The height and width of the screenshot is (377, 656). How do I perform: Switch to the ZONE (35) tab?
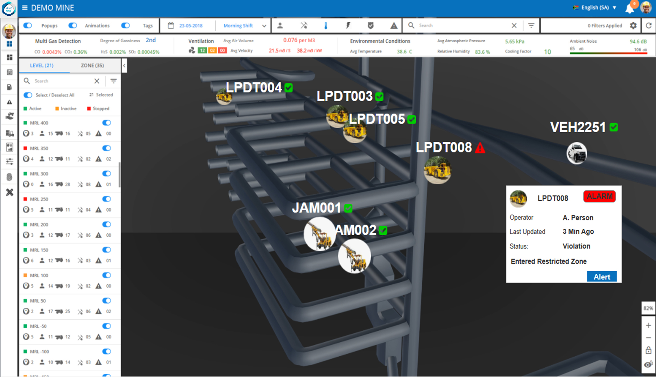[x=92, y=65]
